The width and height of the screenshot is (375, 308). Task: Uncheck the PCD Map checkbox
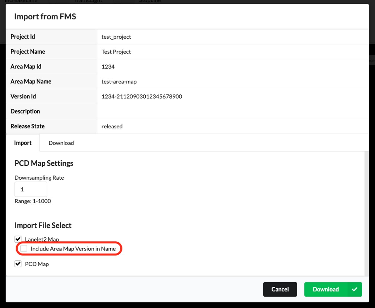(x=18, y=264)
